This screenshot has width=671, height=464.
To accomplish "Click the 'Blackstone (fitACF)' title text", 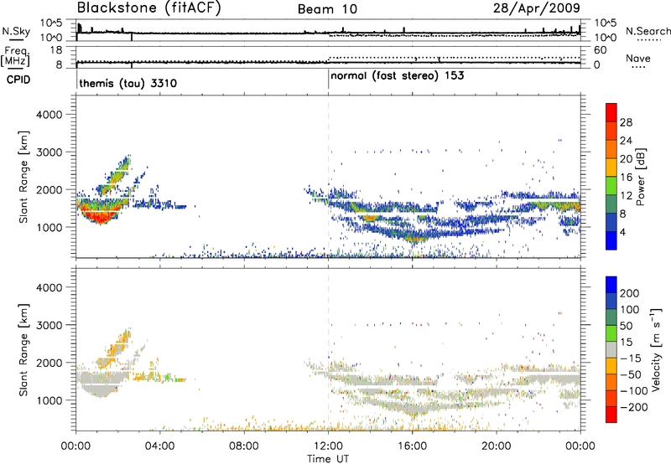I will (x=148, y=8).
